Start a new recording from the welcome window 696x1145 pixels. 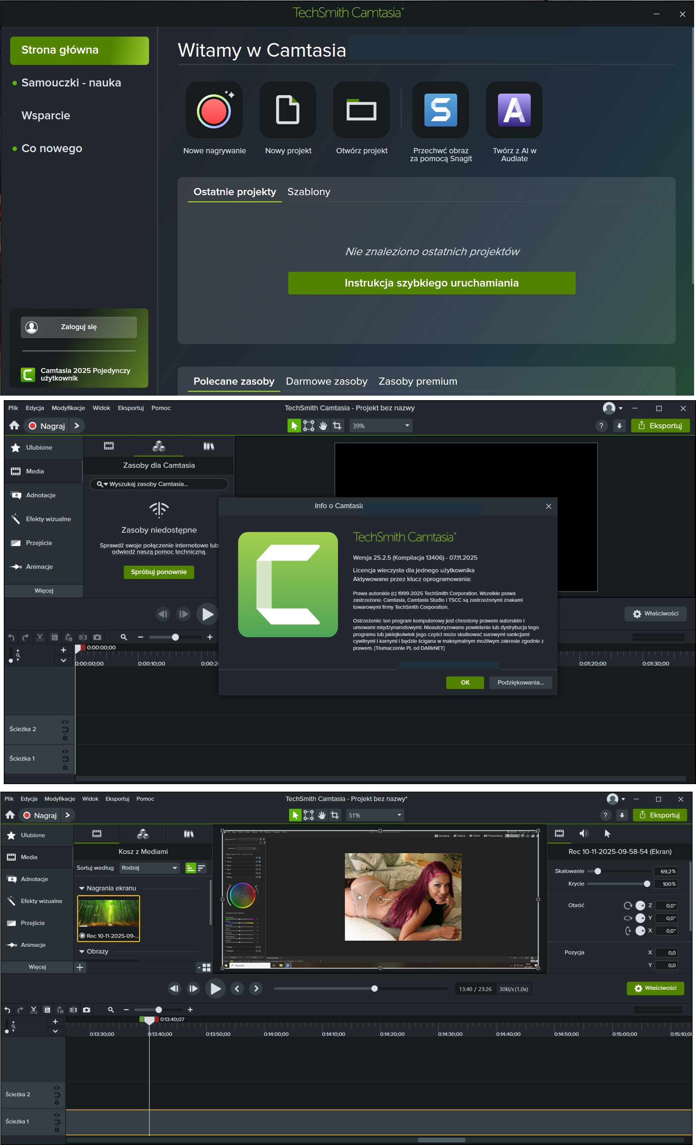214,110
